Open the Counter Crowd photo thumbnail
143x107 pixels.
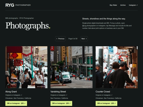[117, 67]
